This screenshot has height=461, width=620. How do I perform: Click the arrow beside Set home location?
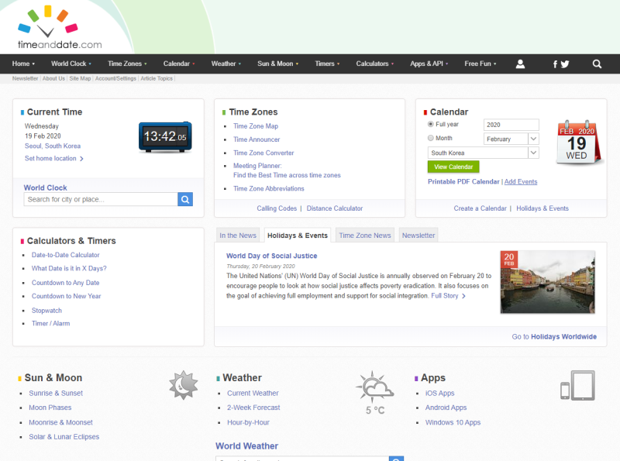point(81,159)
